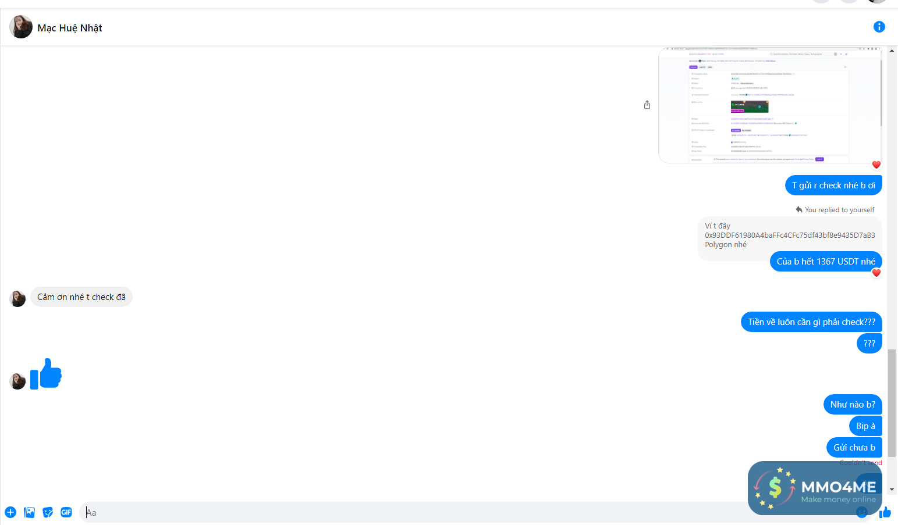Click the "Couldn't send" error text
This screenshot has width=898, height=525.
pos(860,463)
